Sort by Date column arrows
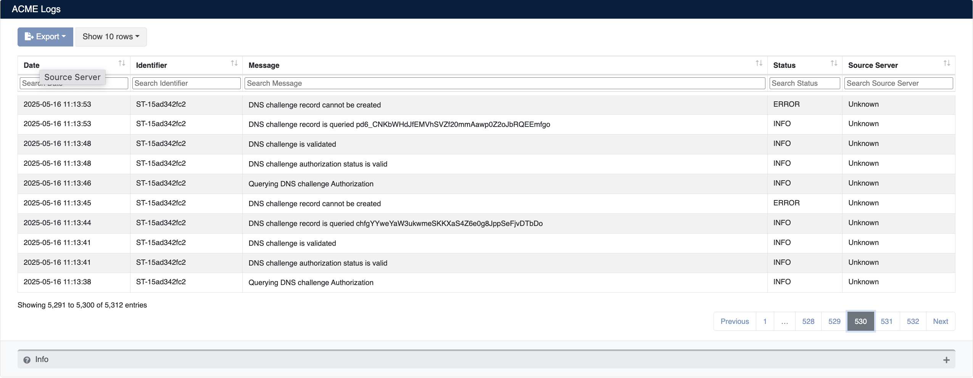Image resolution: width=973 pixels, height=378 pixels. pyautogui.click(x=122, y=63)
